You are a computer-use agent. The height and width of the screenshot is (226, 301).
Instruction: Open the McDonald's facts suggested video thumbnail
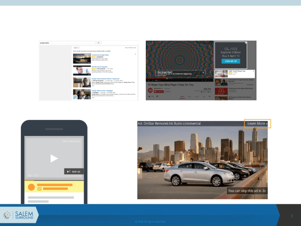[x=221, y=91]
